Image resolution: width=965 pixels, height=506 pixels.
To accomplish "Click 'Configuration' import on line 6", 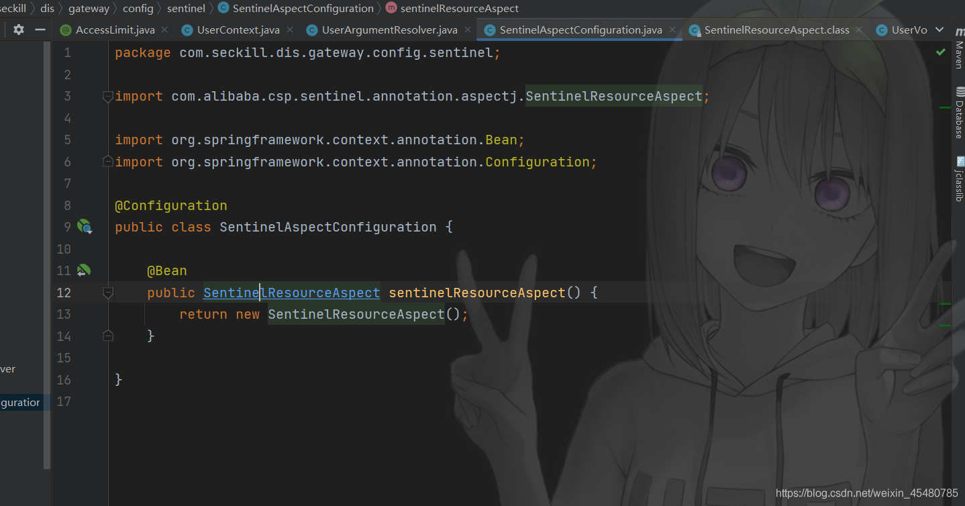I will pos(538,162).
